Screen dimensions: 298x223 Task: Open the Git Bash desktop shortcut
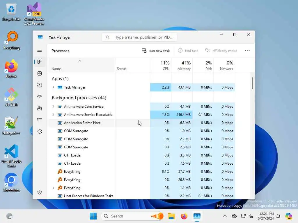(11, 97)
